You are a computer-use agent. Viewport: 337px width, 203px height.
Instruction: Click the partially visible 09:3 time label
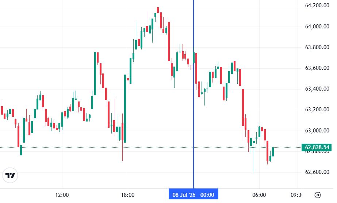click(x=296, y=195)
